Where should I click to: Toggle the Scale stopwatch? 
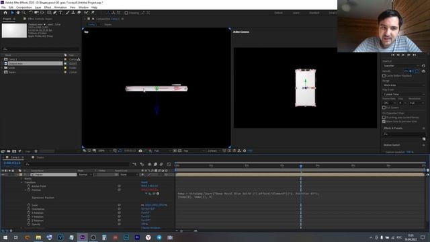(x=29, y=205)
